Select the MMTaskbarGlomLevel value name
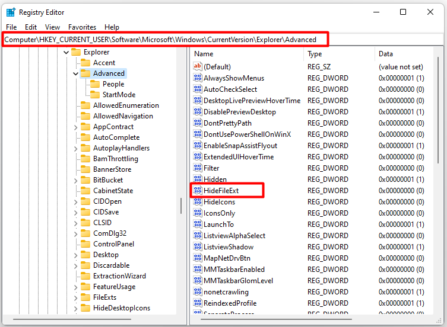 point(238,281)
